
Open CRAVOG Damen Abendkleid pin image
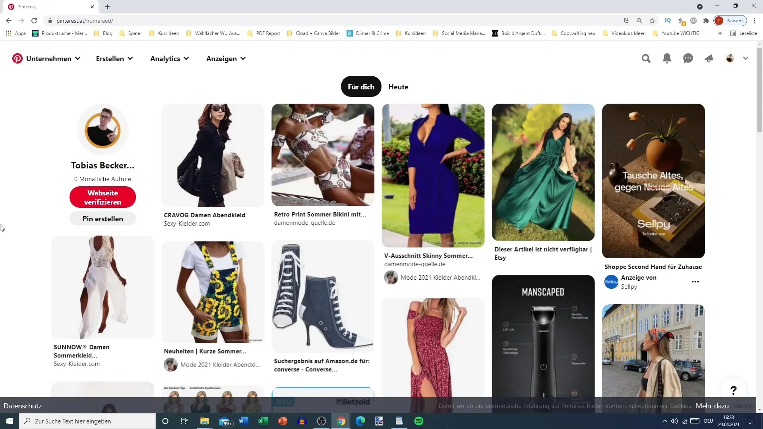[x=213, y=155]
